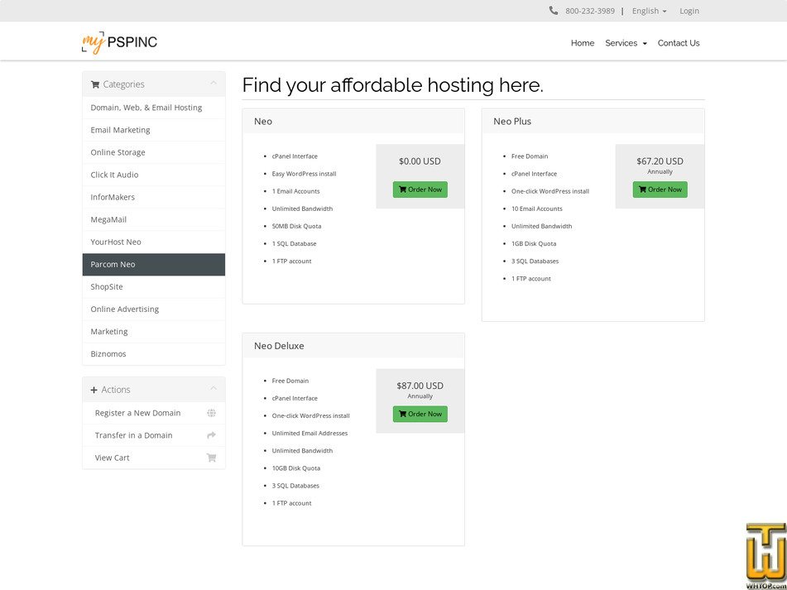This screenshot has height=590, width=787.
Task: Order the Neo Plus plan at $67.20
Action: click(660, 189)
